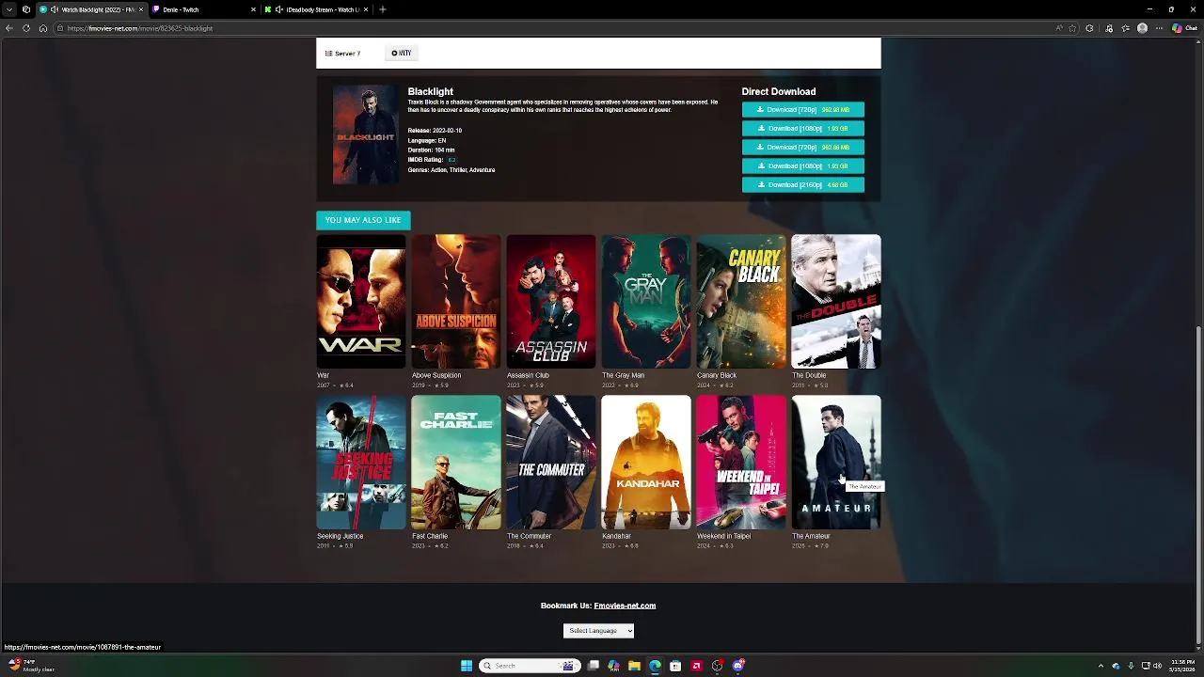Close the Denle - Twitch tab

253,9
